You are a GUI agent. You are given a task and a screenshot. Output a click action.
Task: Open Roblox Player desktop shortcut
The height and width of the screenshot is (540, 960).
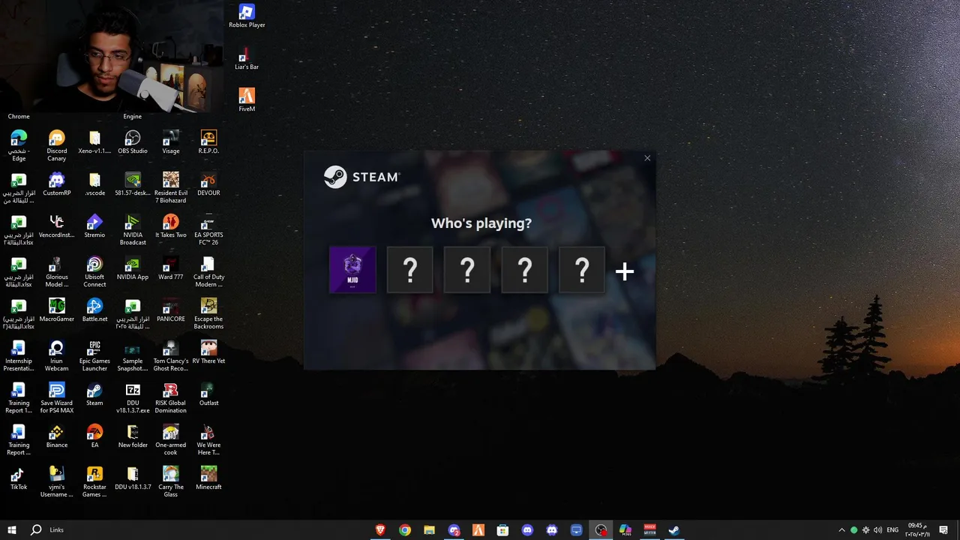pyautogui.click(x=247, y=16)
